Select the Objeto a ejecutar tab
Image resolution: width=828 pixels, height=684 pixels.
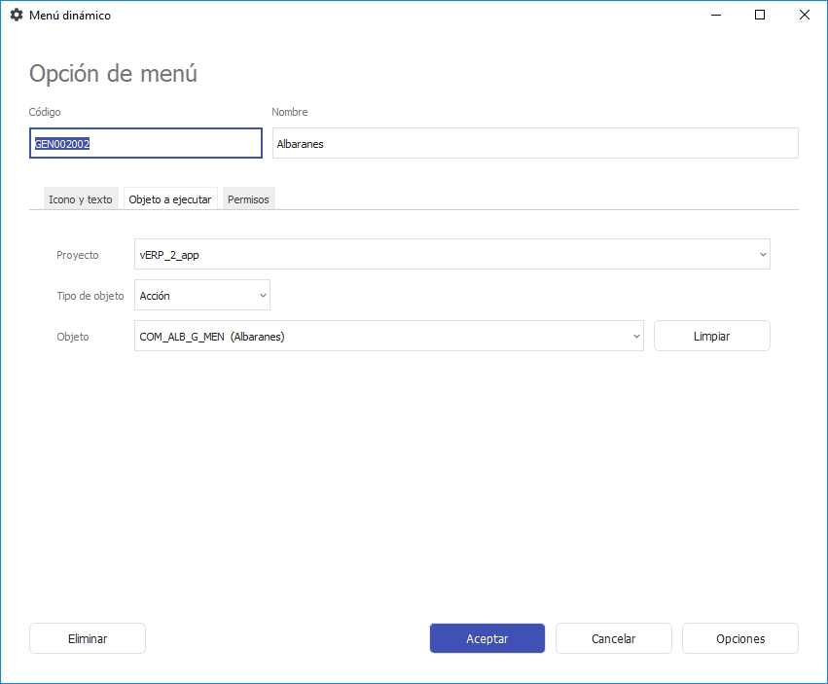[x=170, y=198]
